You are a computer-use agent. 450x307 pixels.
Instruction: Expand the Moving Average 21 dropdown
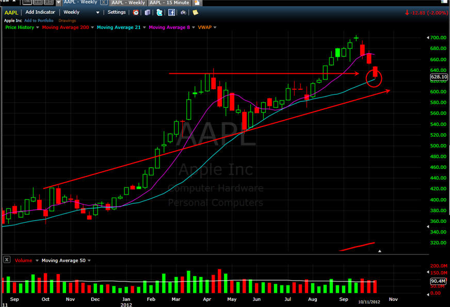point(144,27)
